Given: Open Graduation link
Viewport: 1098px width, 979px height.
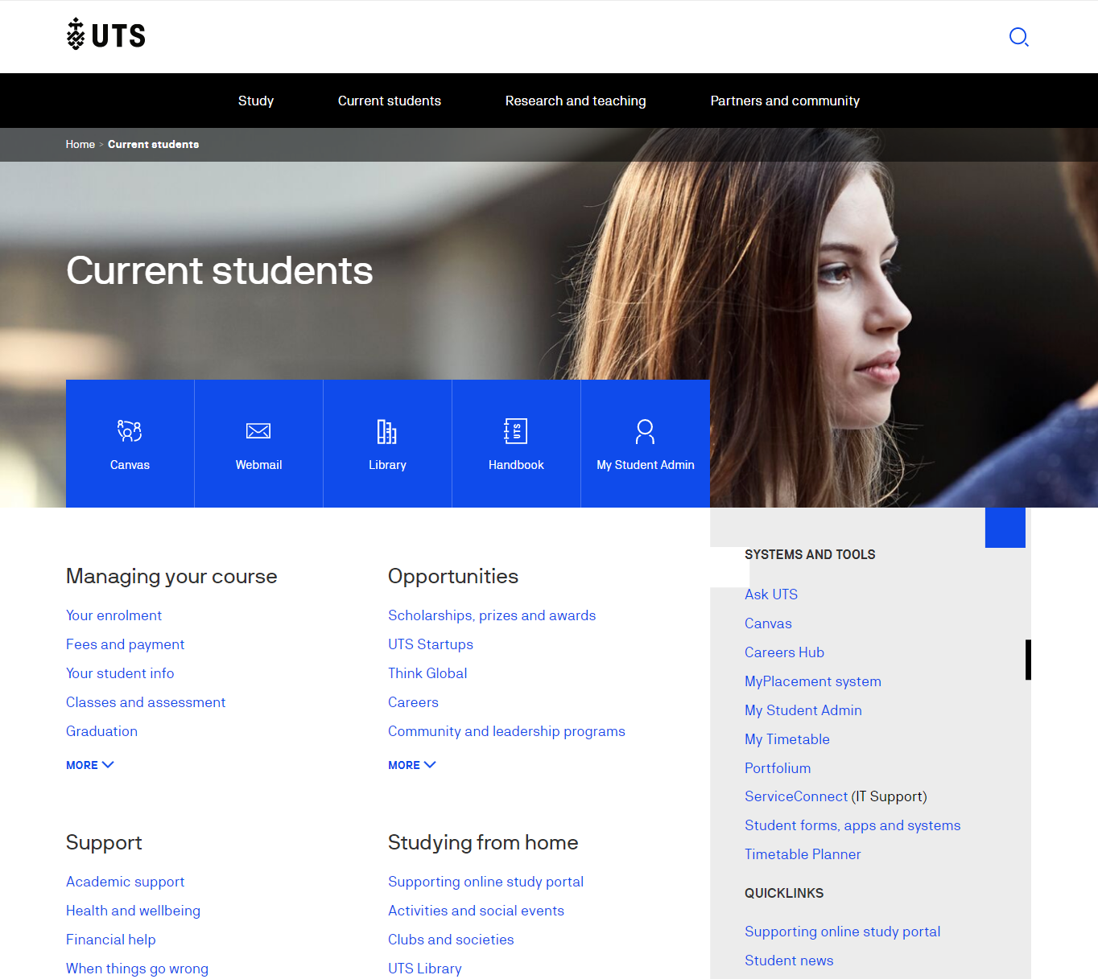Looking at the screenshot, I should [101, 731].
